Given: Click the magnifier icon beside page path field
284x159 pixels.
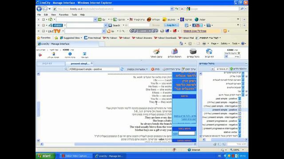Looking at the screenshot, I should click(x=66, y=69).
